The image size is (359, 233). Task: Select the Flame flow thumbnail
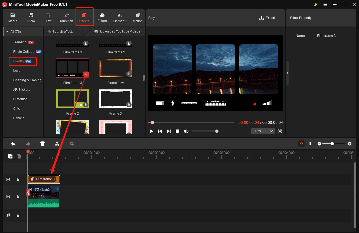pyautogui.click(x=116, y=68)
